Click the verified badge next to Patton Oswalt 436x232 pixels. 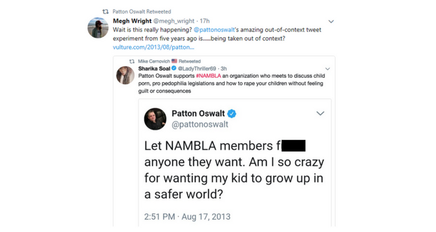click(x=232, y=114)
